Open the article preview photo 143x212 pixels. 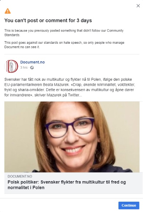[x=72, y=137]
